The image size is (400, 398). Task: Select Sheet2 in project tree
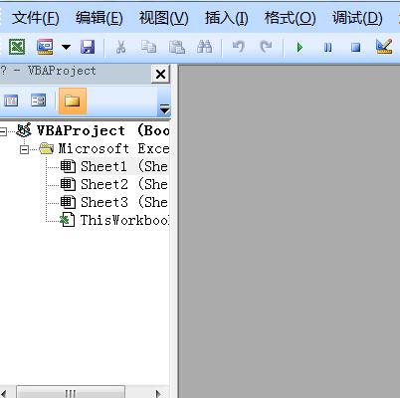(x=124, y=184)
